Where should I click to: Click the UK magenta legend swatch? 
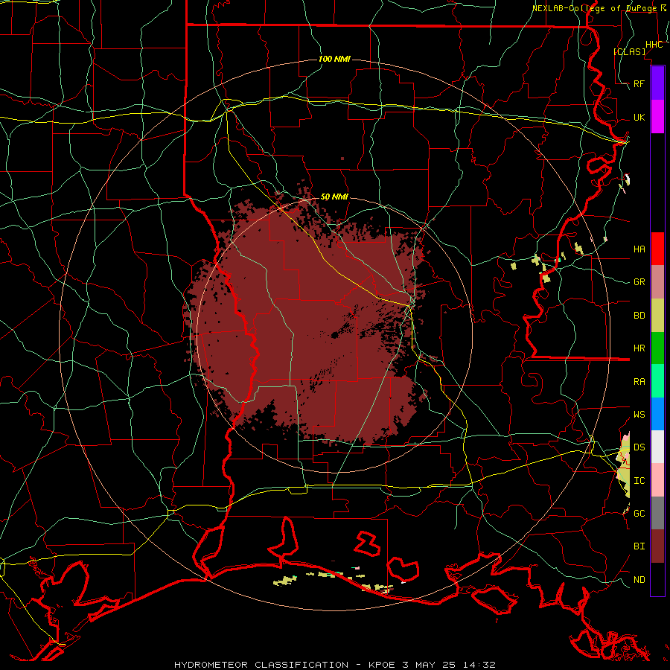(x=657, y=117)
